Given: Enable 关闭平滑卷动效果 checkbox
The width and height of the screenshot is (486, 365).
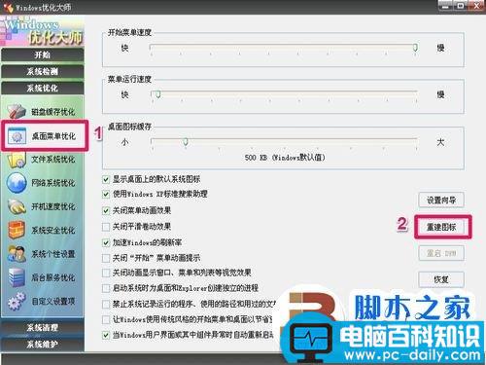Looking at the screenshot, I should [106, 227].
